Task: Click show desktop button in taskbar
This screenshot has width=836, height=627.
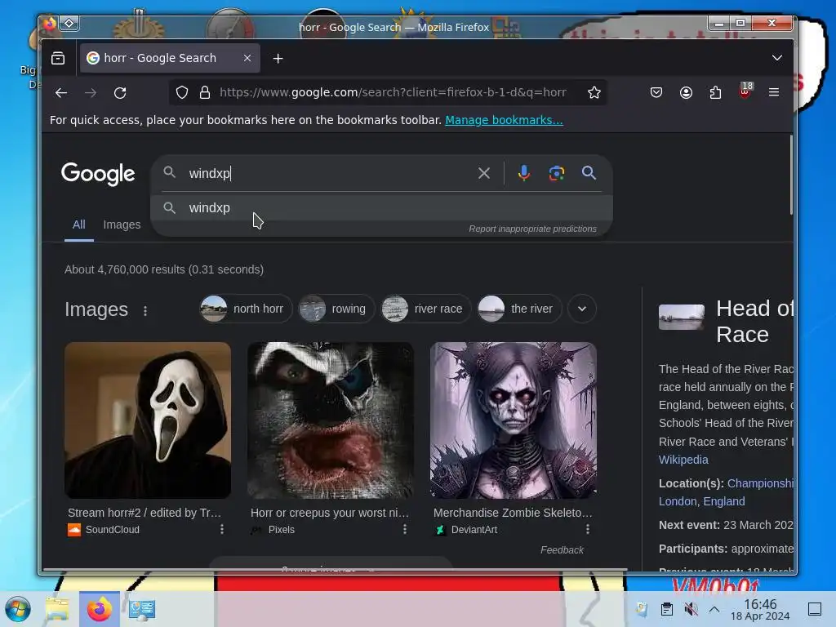Action: pyautogui.click(x=815, y=609)
